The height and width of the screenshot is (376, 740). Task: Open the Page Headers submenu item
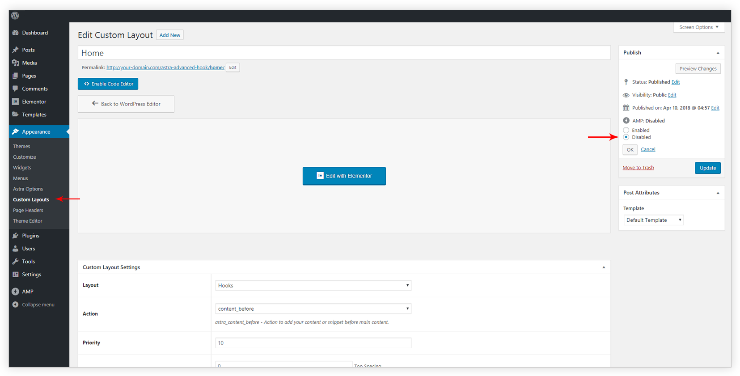tap(28, 210)
